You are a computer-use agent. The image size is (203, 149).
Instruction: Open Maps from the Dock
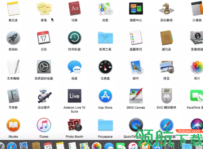click(x=84, y=146)
